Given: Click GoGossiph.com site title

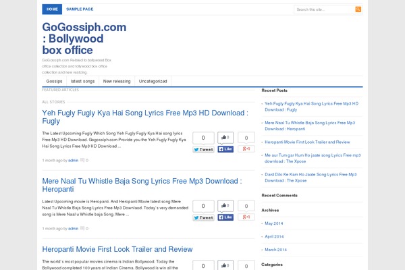Looking at the screenshot, I should pyautogui.click(x=84, y=38).
